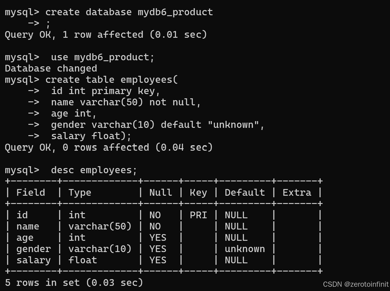Click the 'gender varchar(10) default "unknown",' line
The height and width of the screenshot is (291, 390).
[158, 125]
